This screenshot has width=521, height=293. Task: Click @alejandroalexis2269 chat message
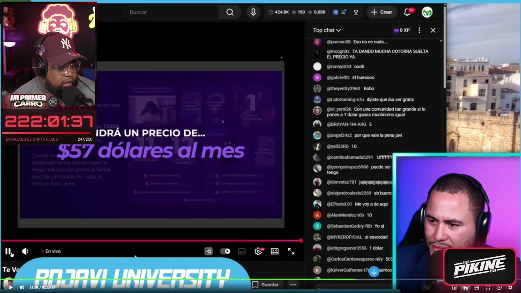[x=359, y=193]
